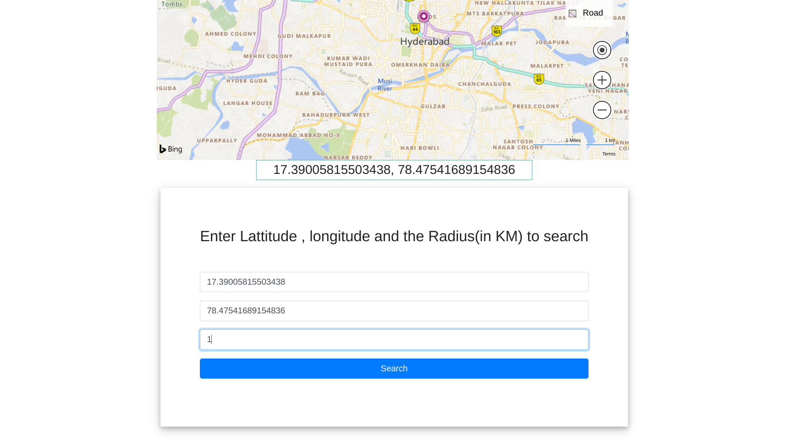The image size is (788, 443).
Task: Click the NH 44 highway shield
Action: pyautogui.click(x=415, y=28)
